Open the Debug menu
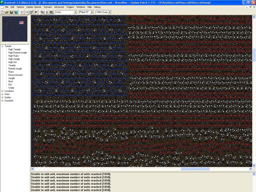This screenshot has height=192, width=256. pyautogui.click(x=97, y=7)
